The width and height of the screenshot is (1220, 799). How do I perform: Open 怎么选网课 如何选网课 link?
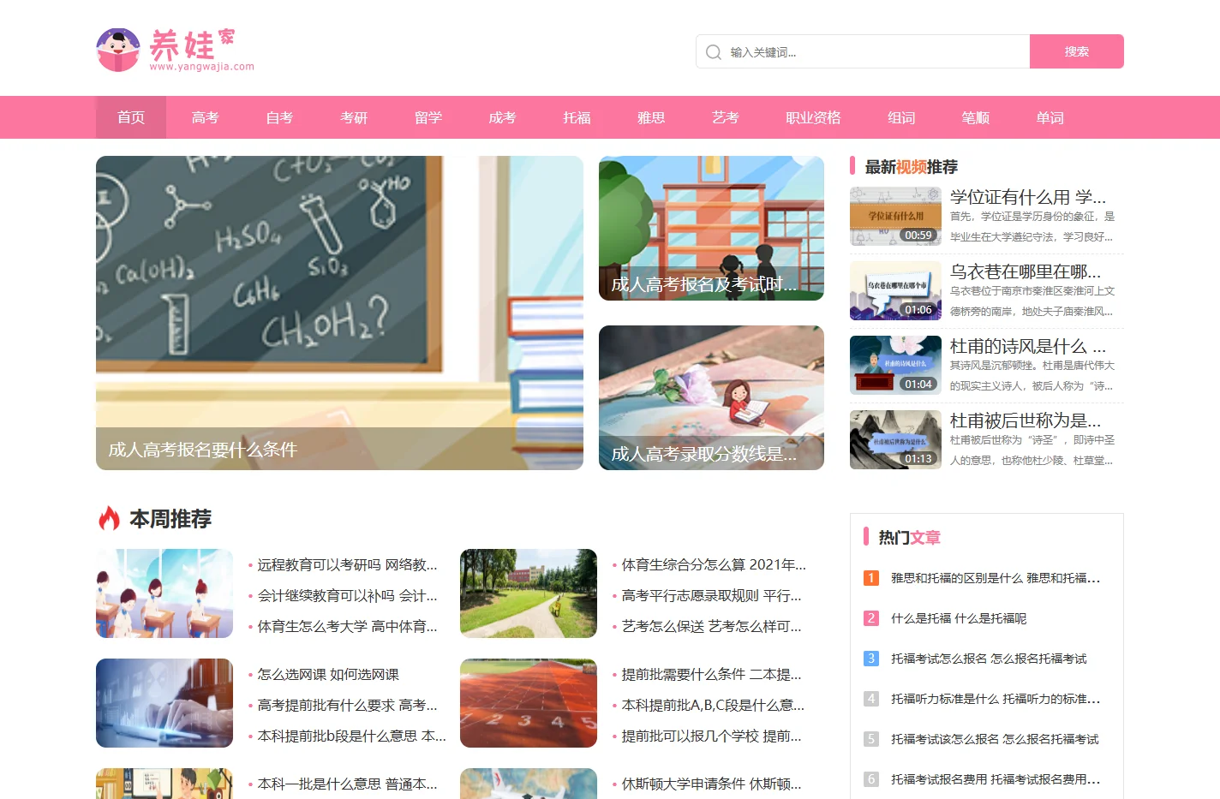coord(328,675)
